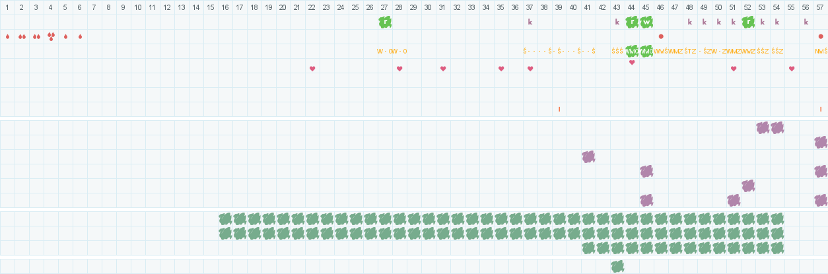The height and width of the screenshot is (274, 828).
Task: Select the day 30 column header
Action: (x=429, y=7)
